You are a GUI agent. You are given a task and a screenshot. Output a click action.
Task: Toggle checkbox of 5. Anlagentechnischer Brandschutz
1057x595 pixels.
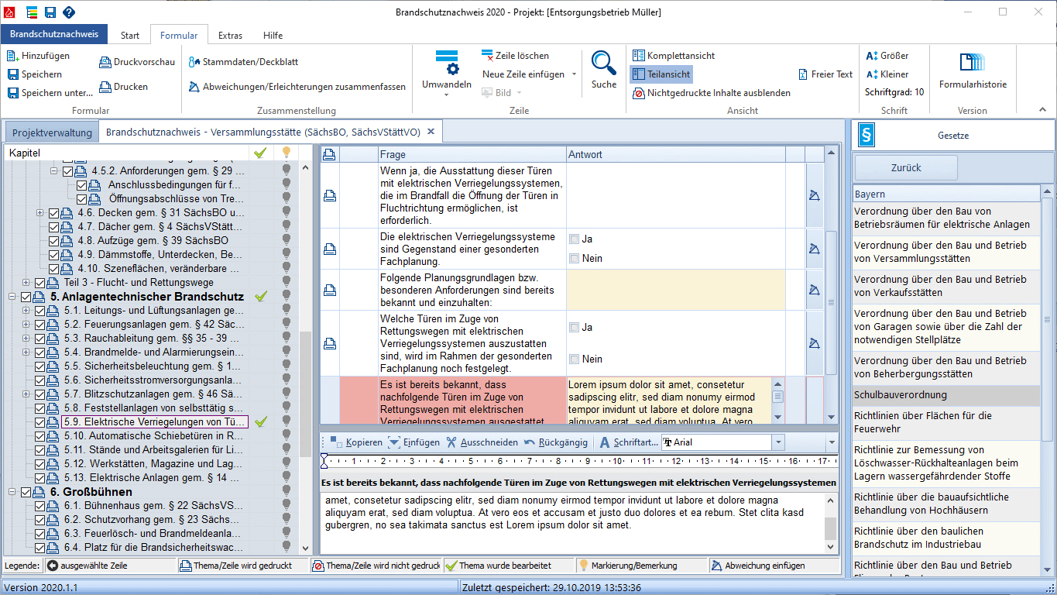click(26, 297)
